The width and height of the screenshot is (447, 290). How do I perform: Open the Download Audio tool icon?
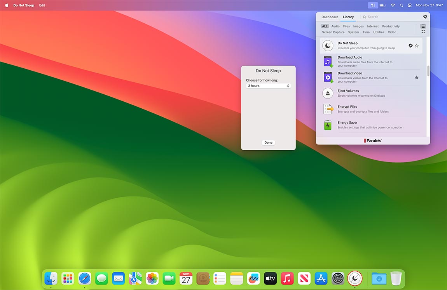click(328, 62)
